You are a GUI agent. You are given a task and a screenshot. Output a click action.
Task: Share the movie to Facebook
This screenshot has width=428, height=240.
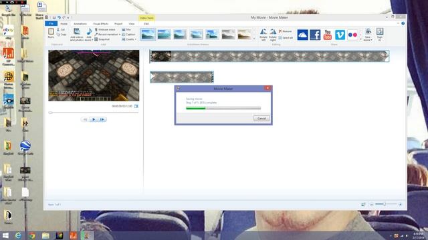pos(315,35)
